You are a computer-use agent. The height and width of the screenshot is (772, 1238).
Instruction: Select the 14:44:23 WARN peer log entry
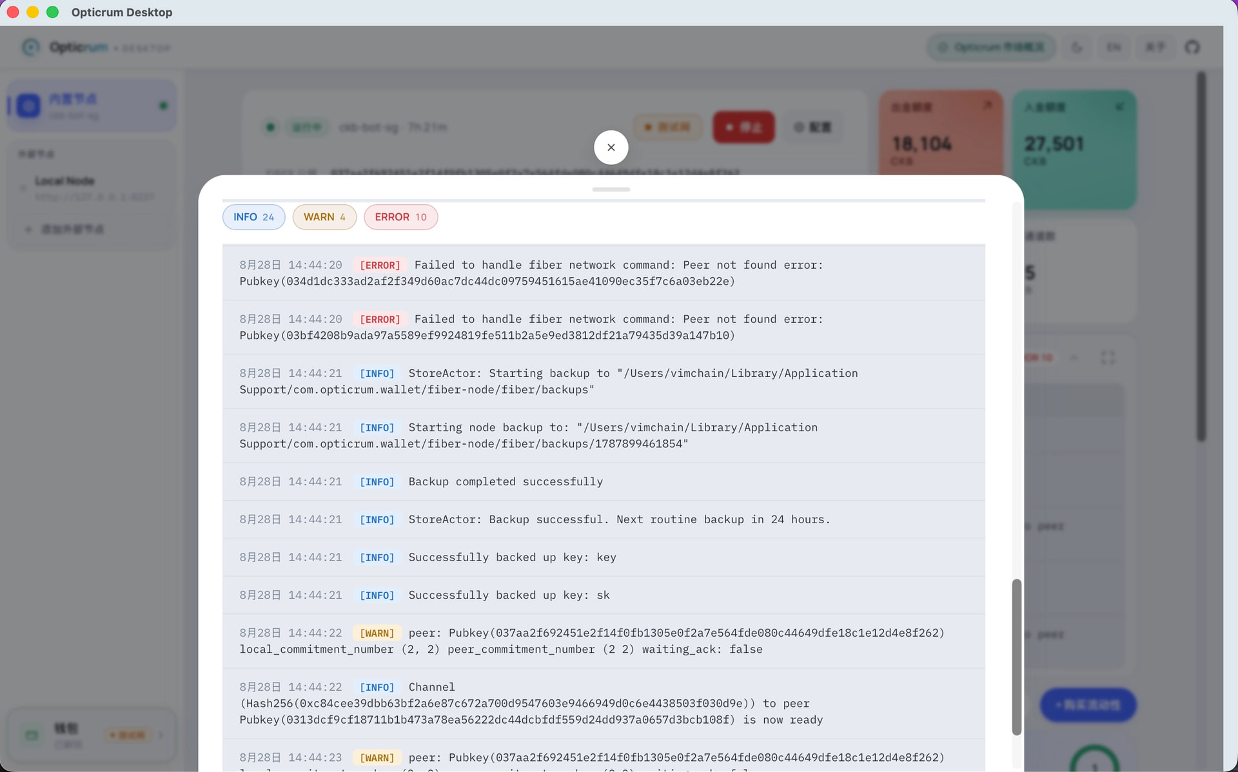pos(604,756)
